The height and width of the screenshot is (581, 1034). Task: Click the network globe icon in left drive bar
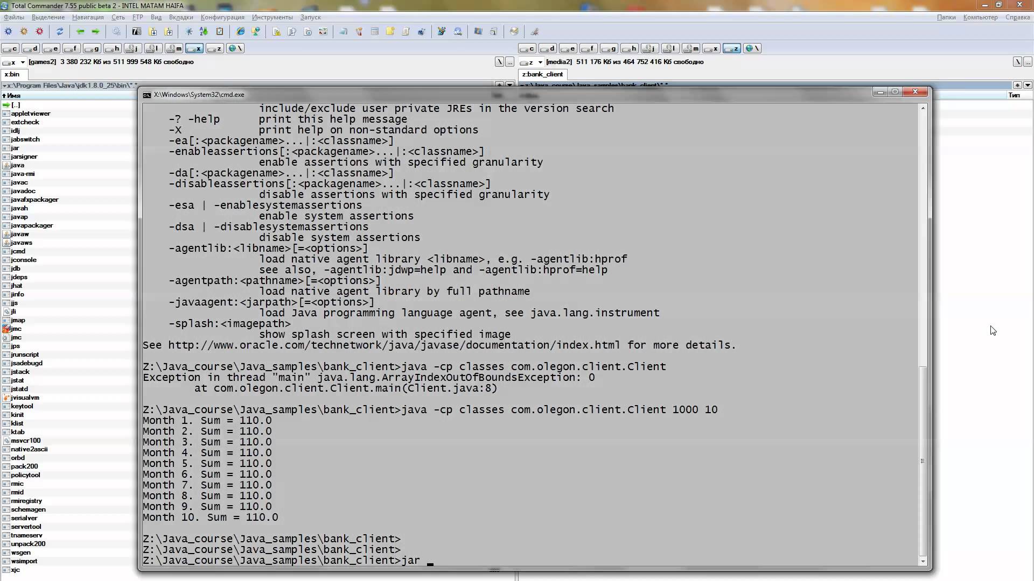(x=235, y=48)
